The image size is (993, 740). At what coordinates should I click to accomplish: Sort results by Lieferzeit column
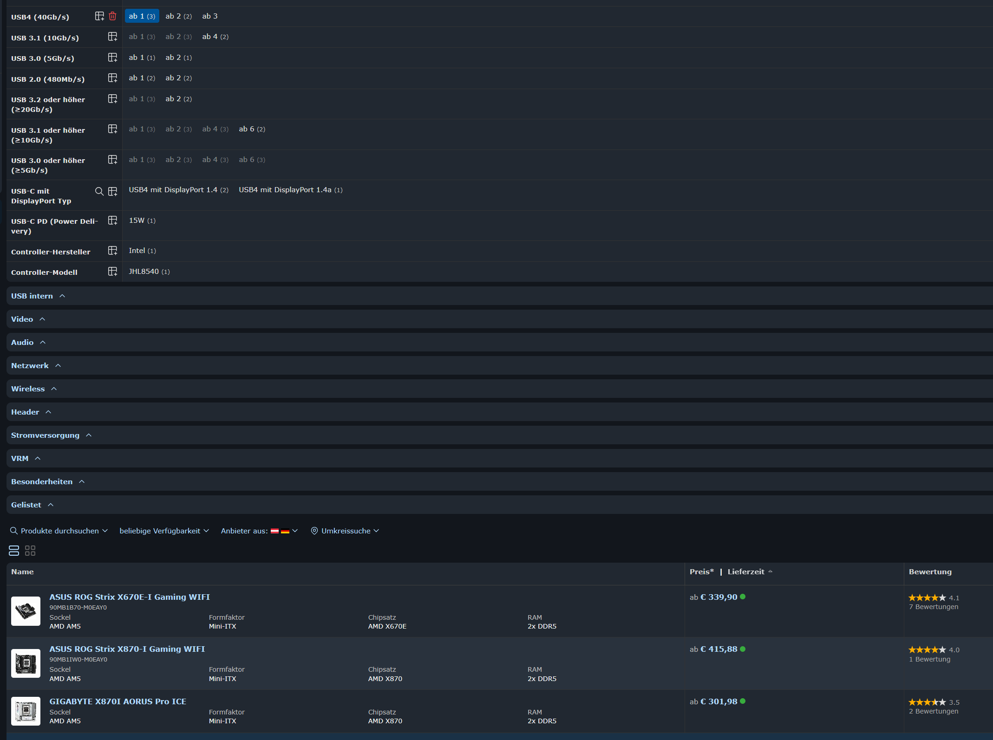coord(746,572)
